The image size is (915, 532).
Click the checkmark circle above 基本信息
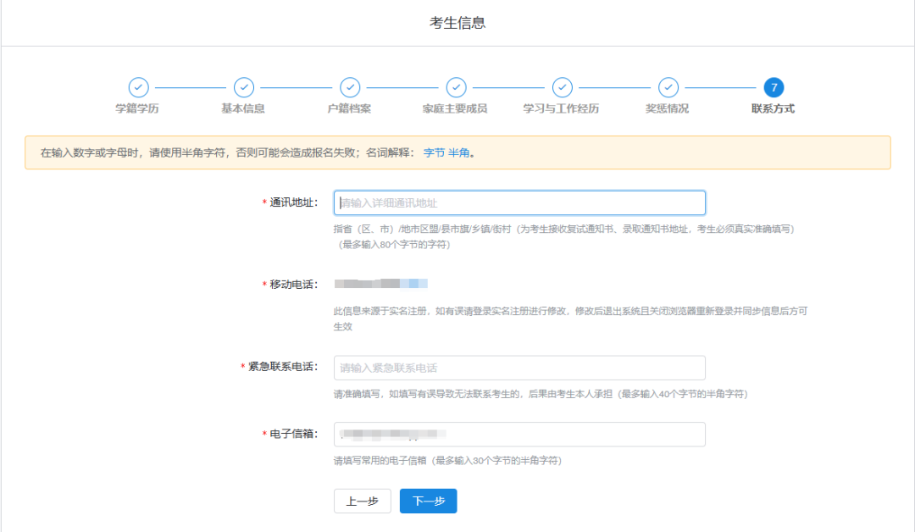pyautogui.click(x=244, y=87)
